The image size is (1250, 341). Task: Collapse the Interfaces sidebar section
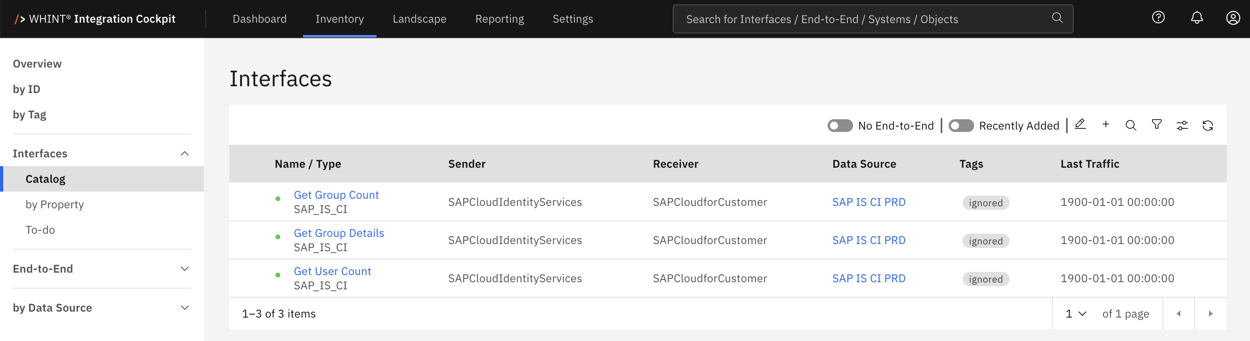[184, 153]
